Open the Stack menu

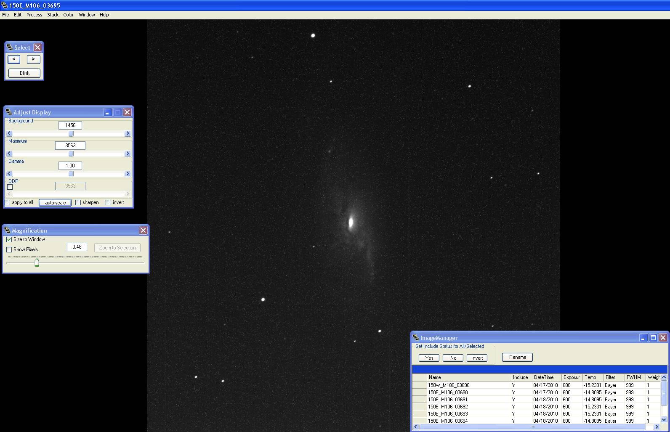point(53,15)
